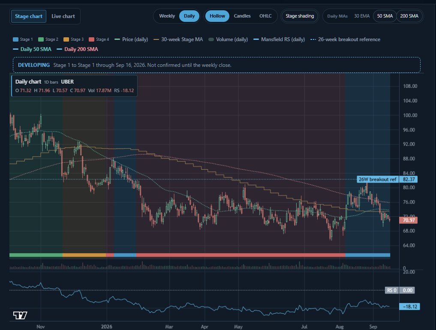Click the Stage 2 green legend swatch
The width and height of the screenshot is (436, 330).
pyautogui.click(x=41, y=39)
